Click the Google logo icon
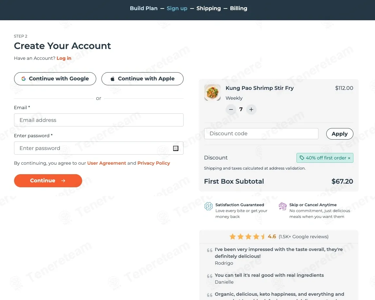The height and width of the screenshot is (300, 375). pyautogui.click(x=24, y=79)
